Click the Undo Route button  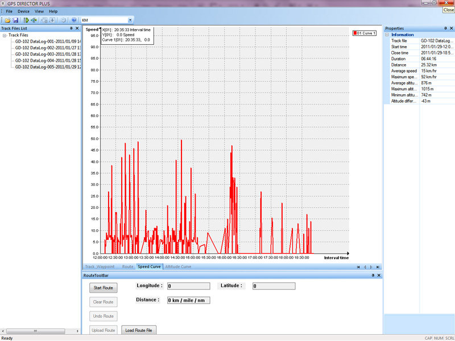tap(104, 316)
